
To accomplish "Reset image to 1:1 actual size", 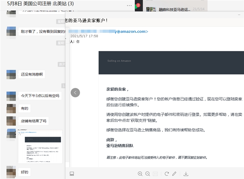I will [156, 174].
